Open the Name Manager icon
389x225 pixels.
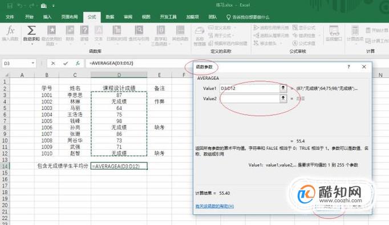[x=200, y=31]
